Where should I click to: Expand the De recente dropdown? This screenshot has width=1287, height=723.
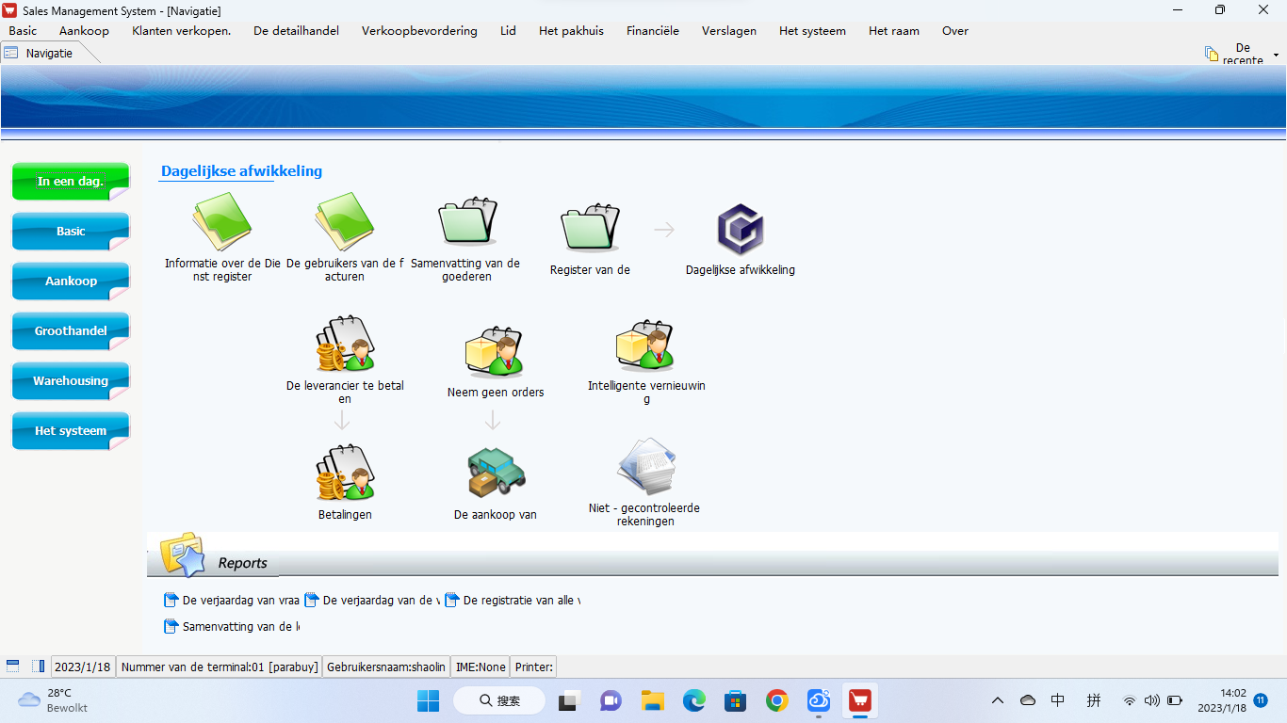point(1276,55)
